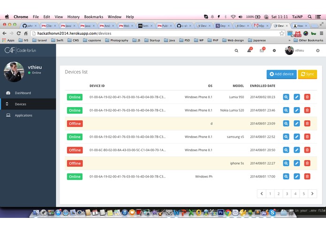Screen dimensions: 326x232
Task: Open Applications in the sidebar
Action: [x=28, y=115]
